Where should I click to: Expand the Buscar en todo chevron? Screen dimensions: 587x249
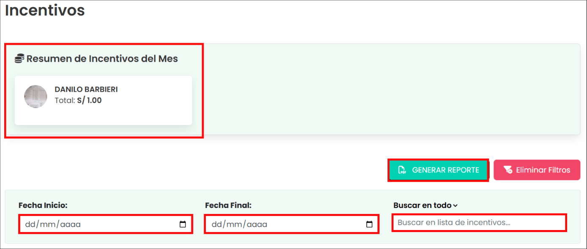[x=455, y=206]
